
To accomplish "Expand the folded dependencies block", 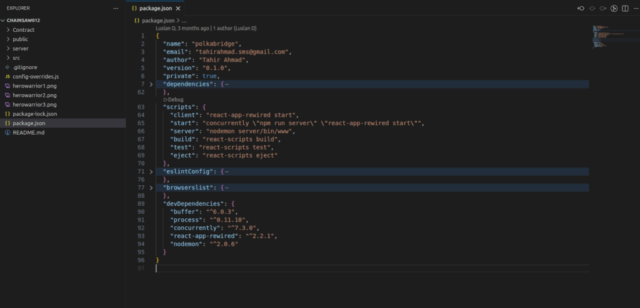I will pos(150,84).
